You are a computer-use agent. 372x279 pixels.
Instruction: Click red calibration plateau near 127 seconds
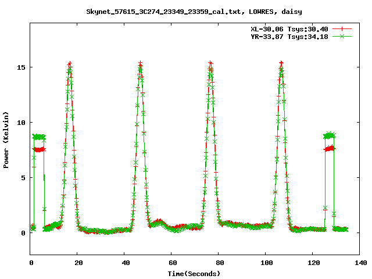[330, 149]
